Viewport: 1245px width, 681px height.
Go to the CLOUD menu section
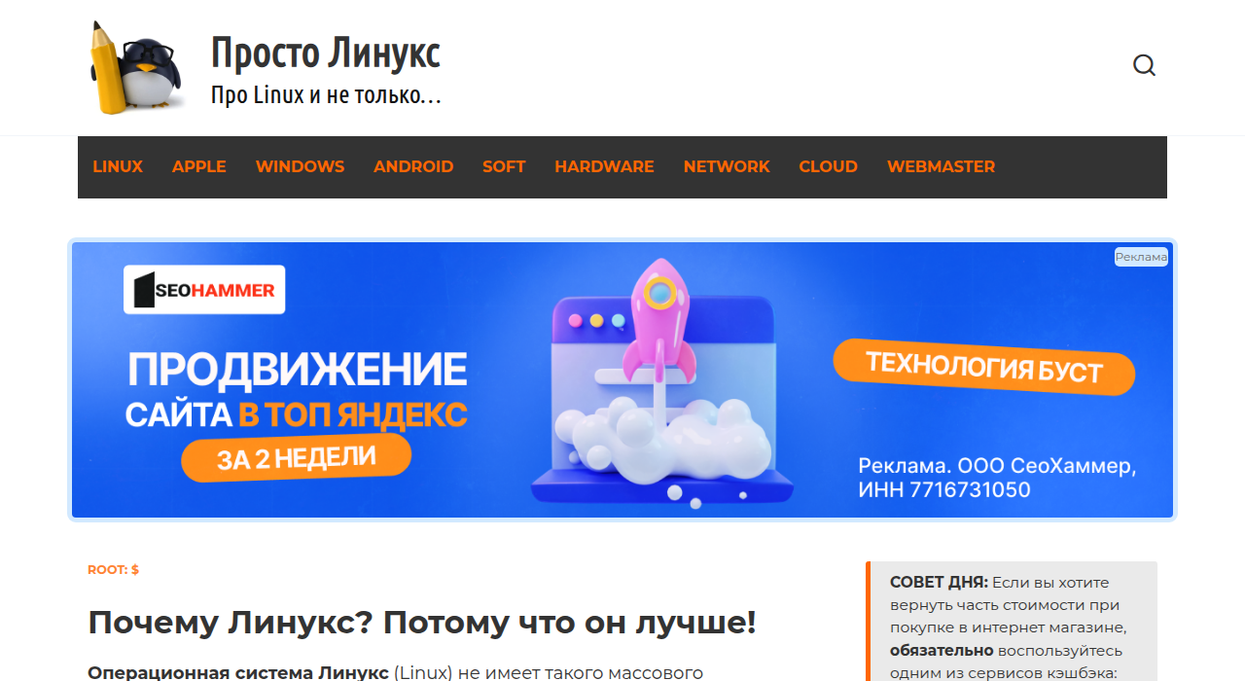(829, 166)
